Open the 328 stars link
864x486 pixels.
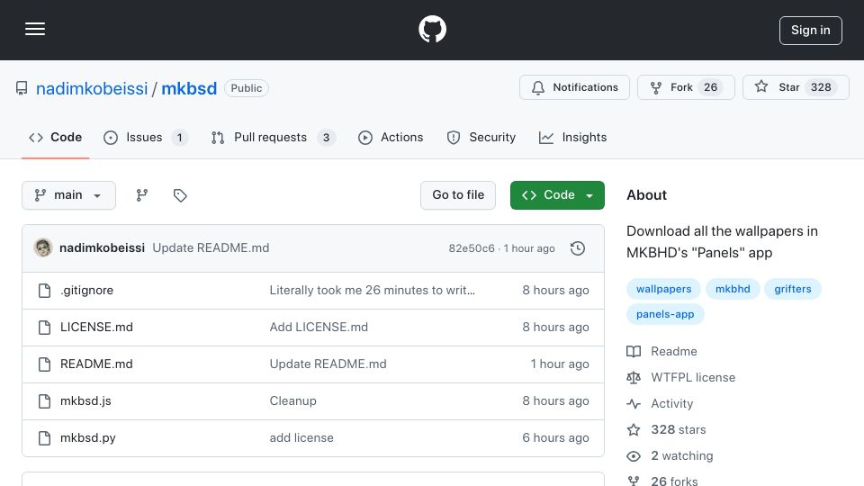pos(666,430)
